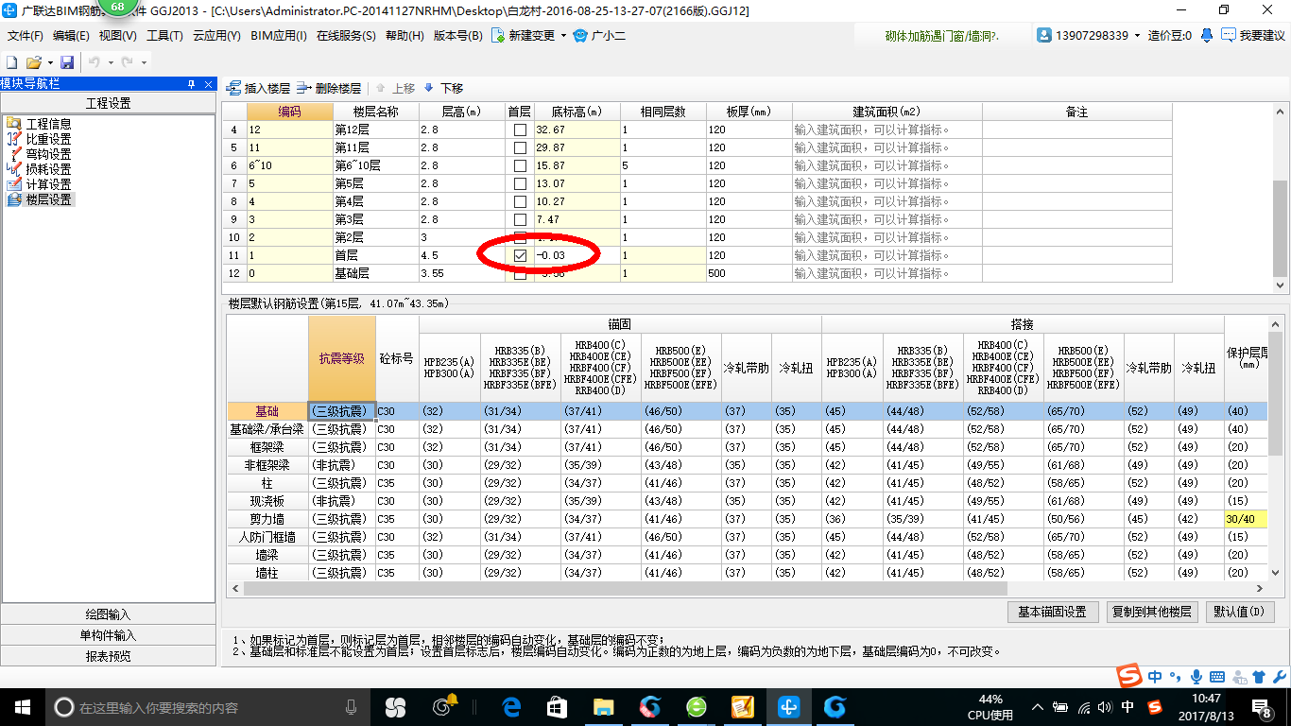Click the notification bell icon
This screenshot has height=726, width=1291.
1207,36
